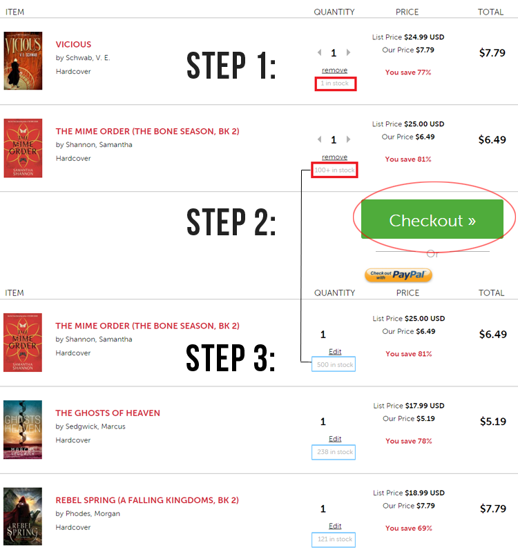
Task: Edit quantity for The Ghosts of Heaven
Action: 335,439
